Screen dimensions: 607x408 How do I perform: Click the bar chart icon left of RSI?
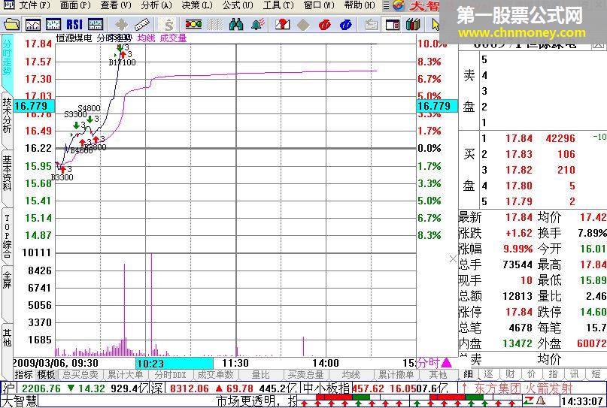pos(53,25)
